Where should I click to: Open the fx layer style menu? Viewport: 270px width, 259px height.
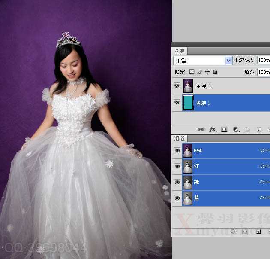tap(213, 129)
